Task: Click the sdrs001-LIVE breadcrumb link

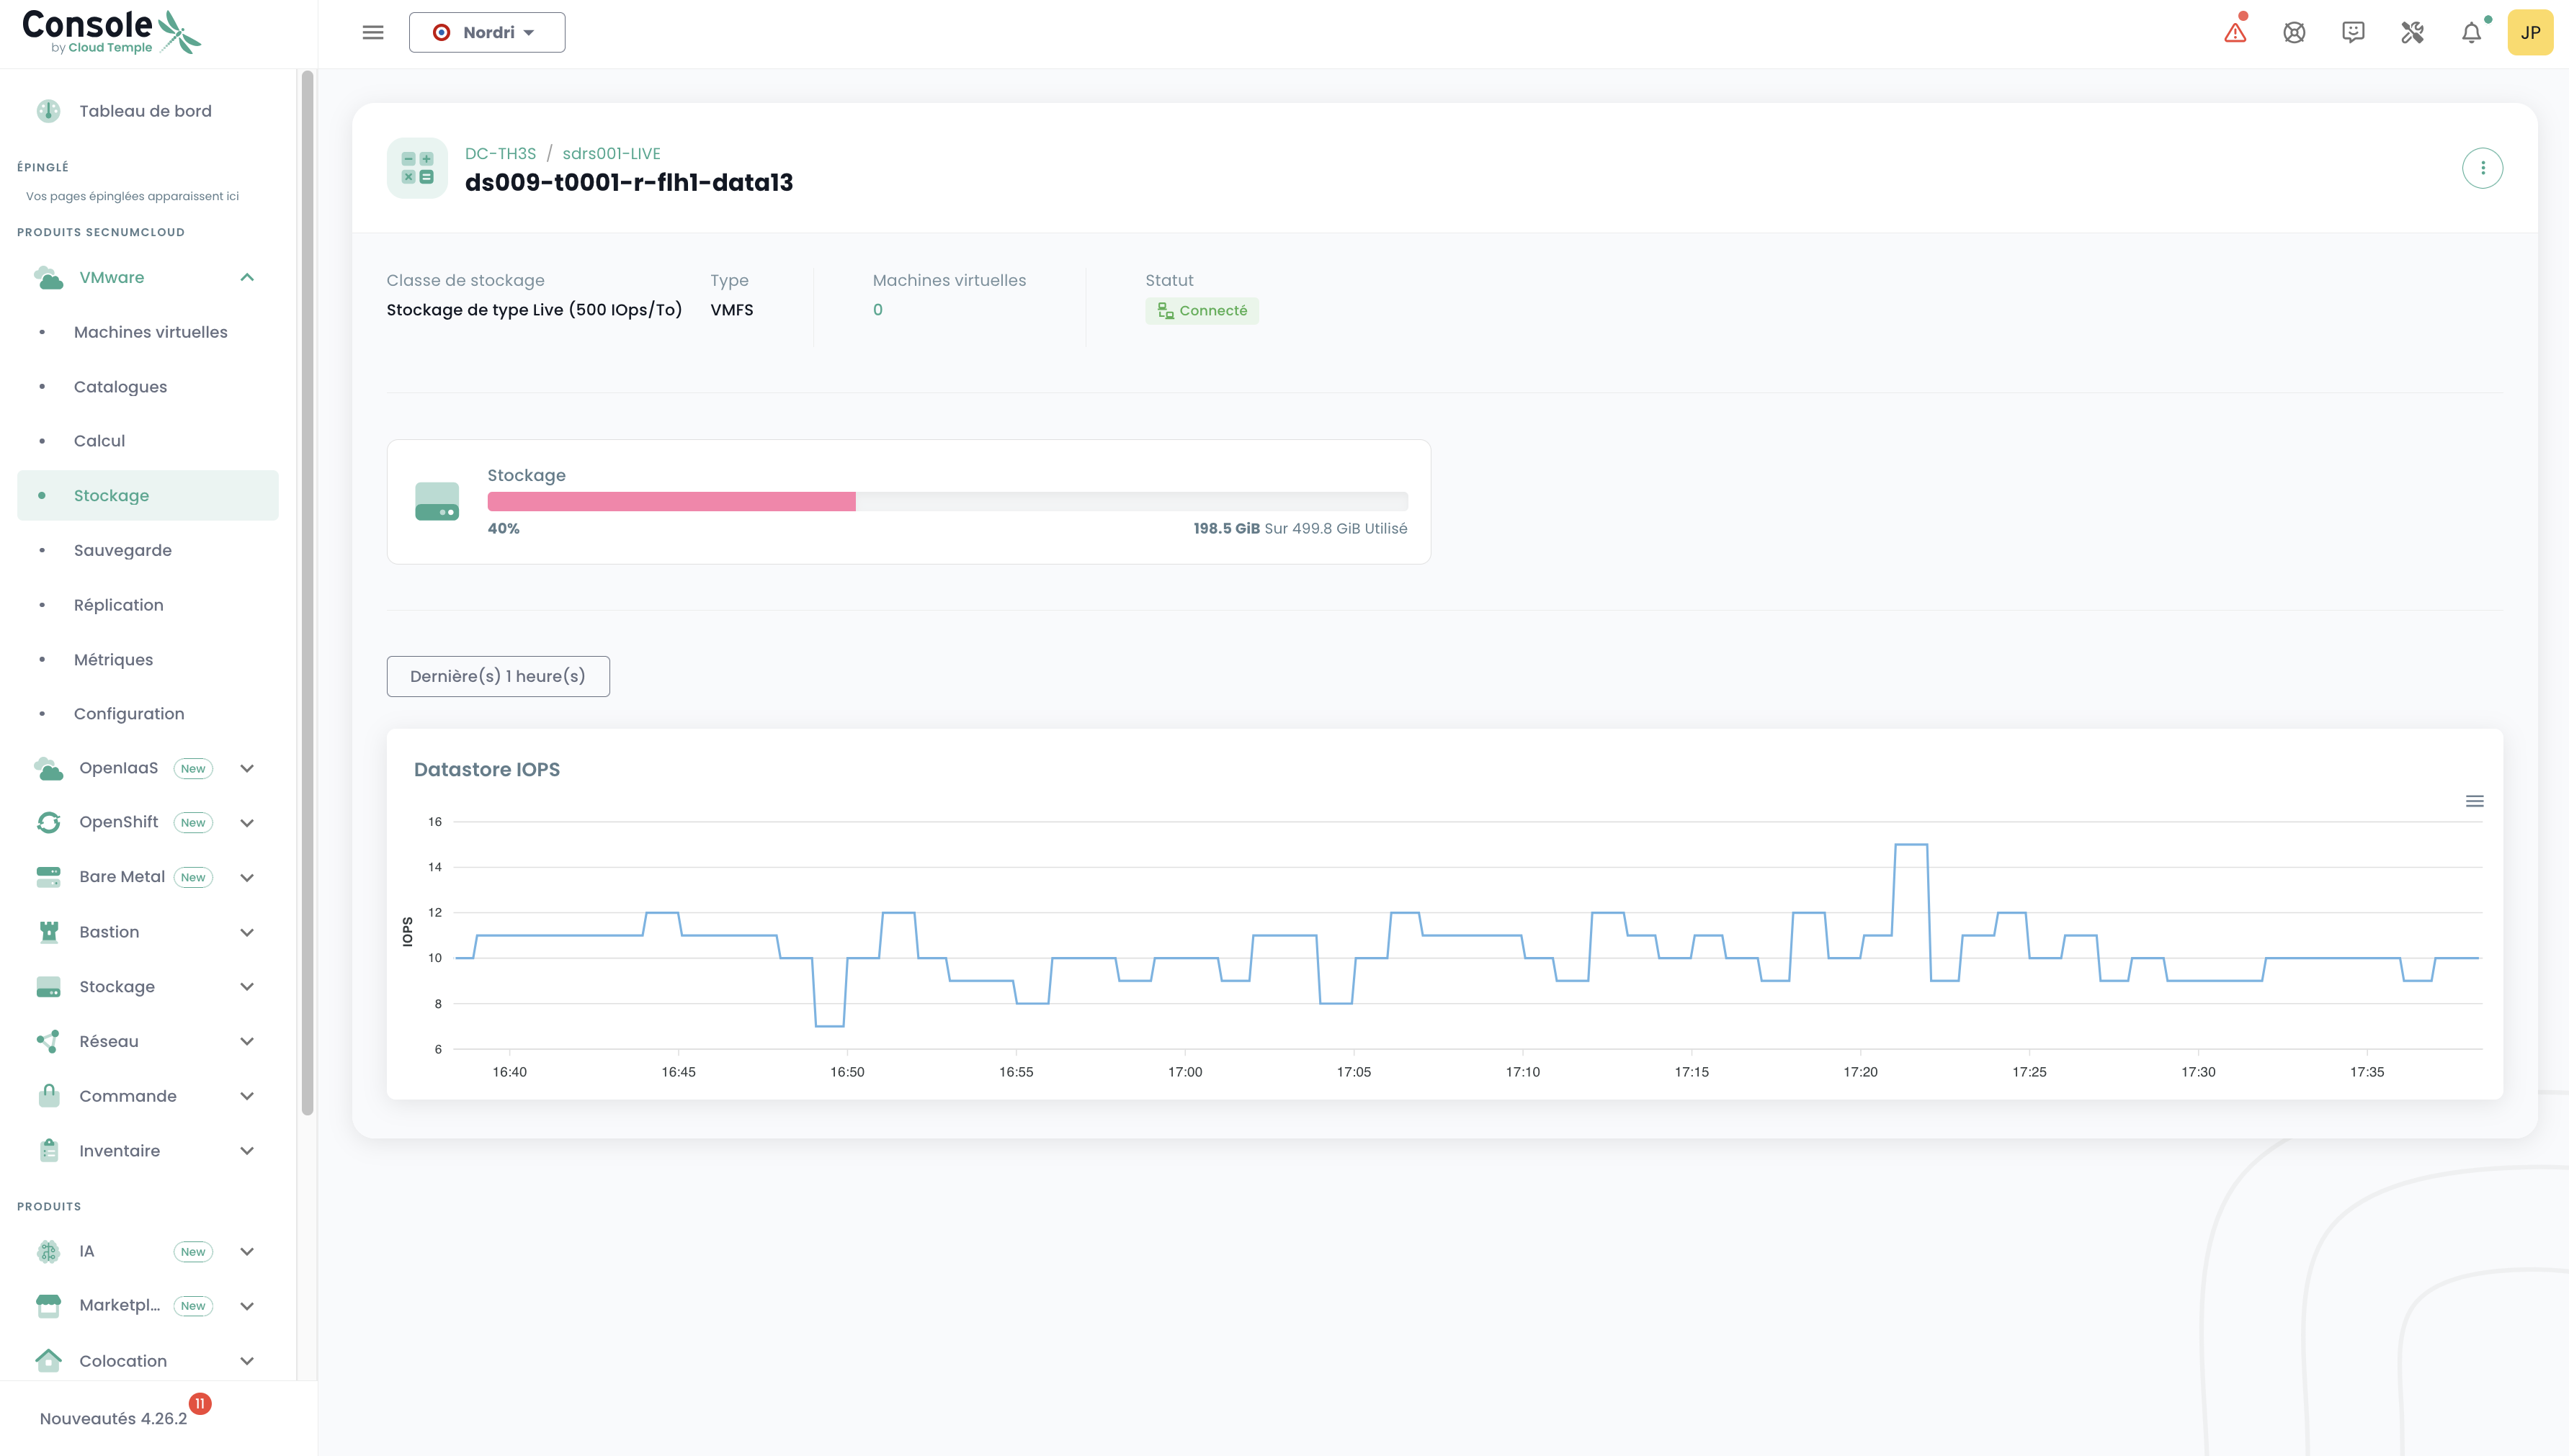Action: click(611, 153)
